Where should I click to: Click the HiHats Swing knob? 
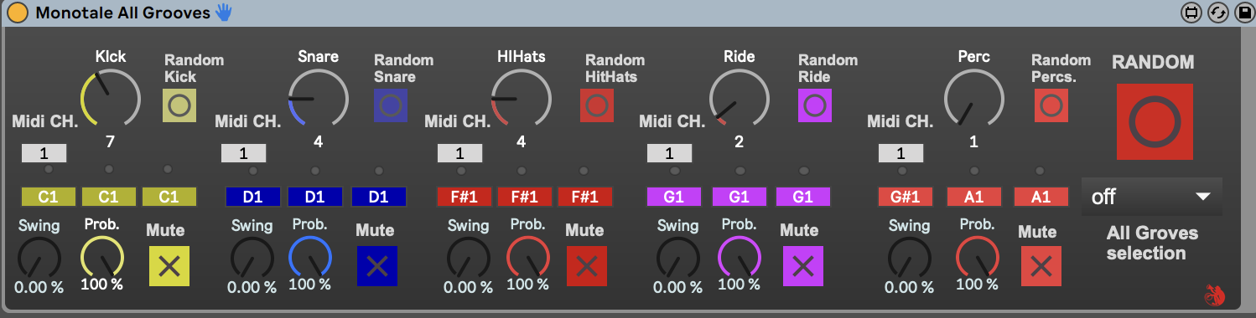(469, 258)
